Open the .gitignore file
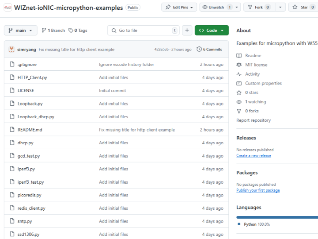 coord(27,65)
